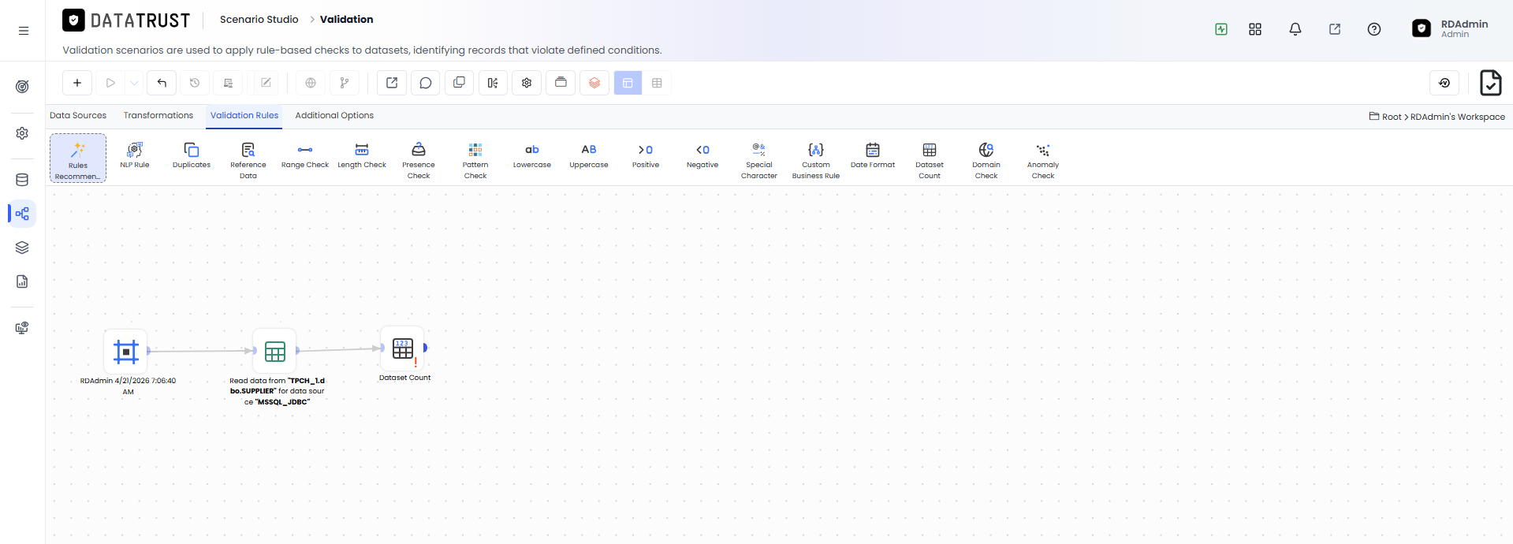Image resolution: width=1513 pixels, height=544 pixels.
Task: Open the hamburger navigation menu
Action: click(24, 31)
